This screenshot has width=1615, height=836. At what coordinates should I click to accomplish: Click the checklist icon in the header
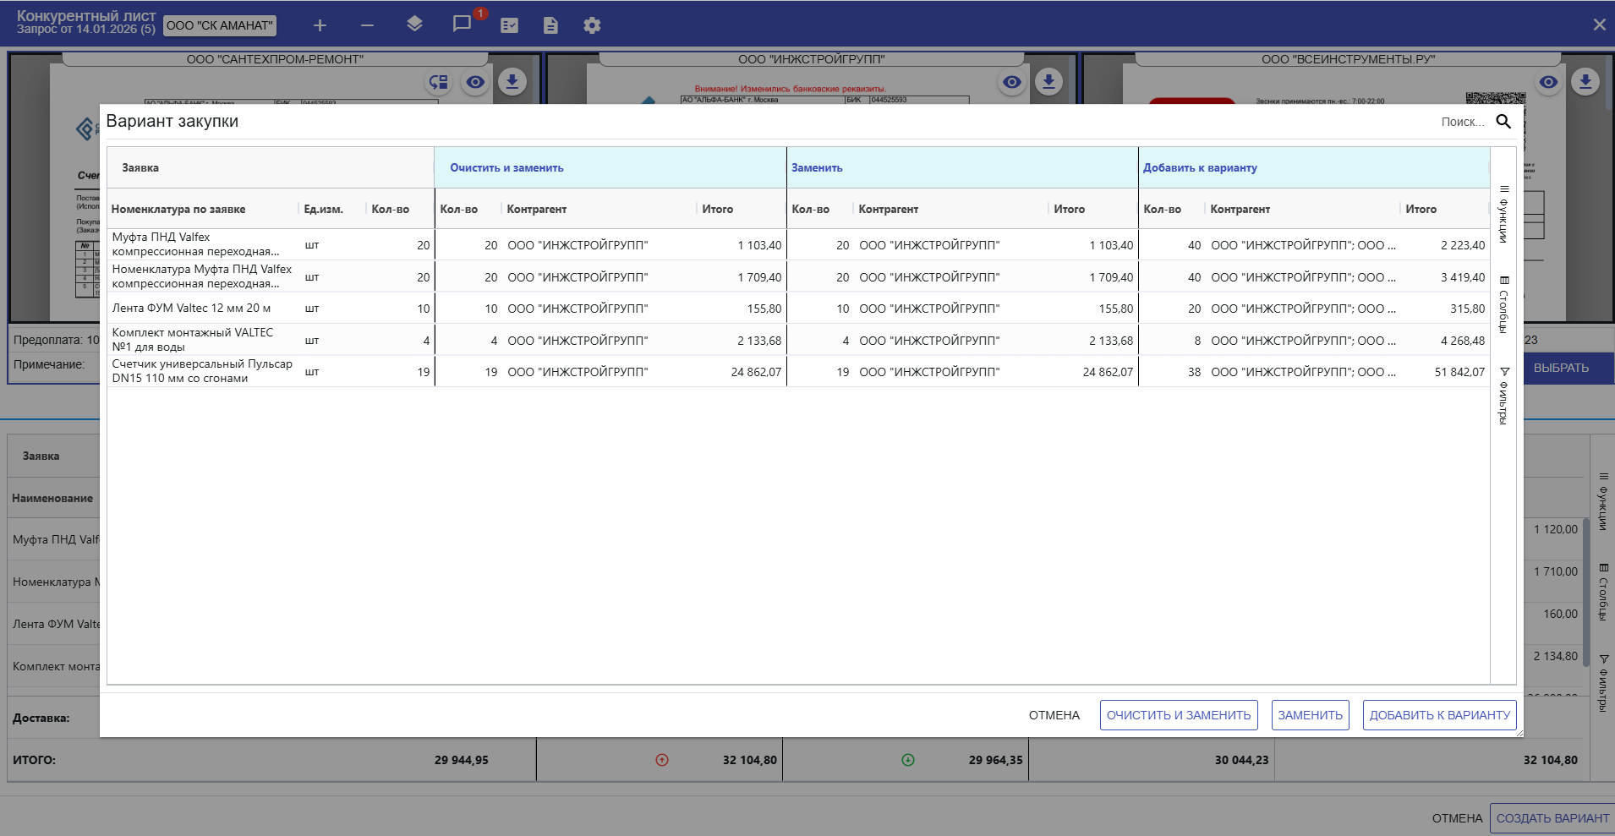(509, 25)
